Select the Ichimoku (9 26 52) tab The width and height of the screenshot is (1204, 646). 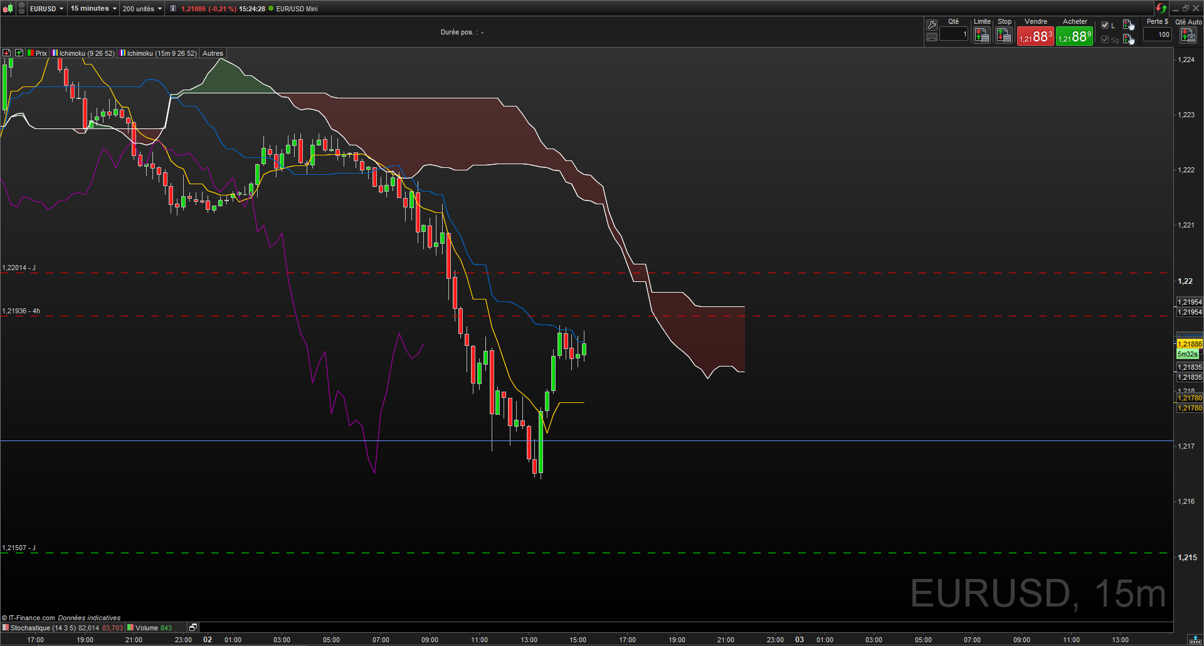coord(84,53)
